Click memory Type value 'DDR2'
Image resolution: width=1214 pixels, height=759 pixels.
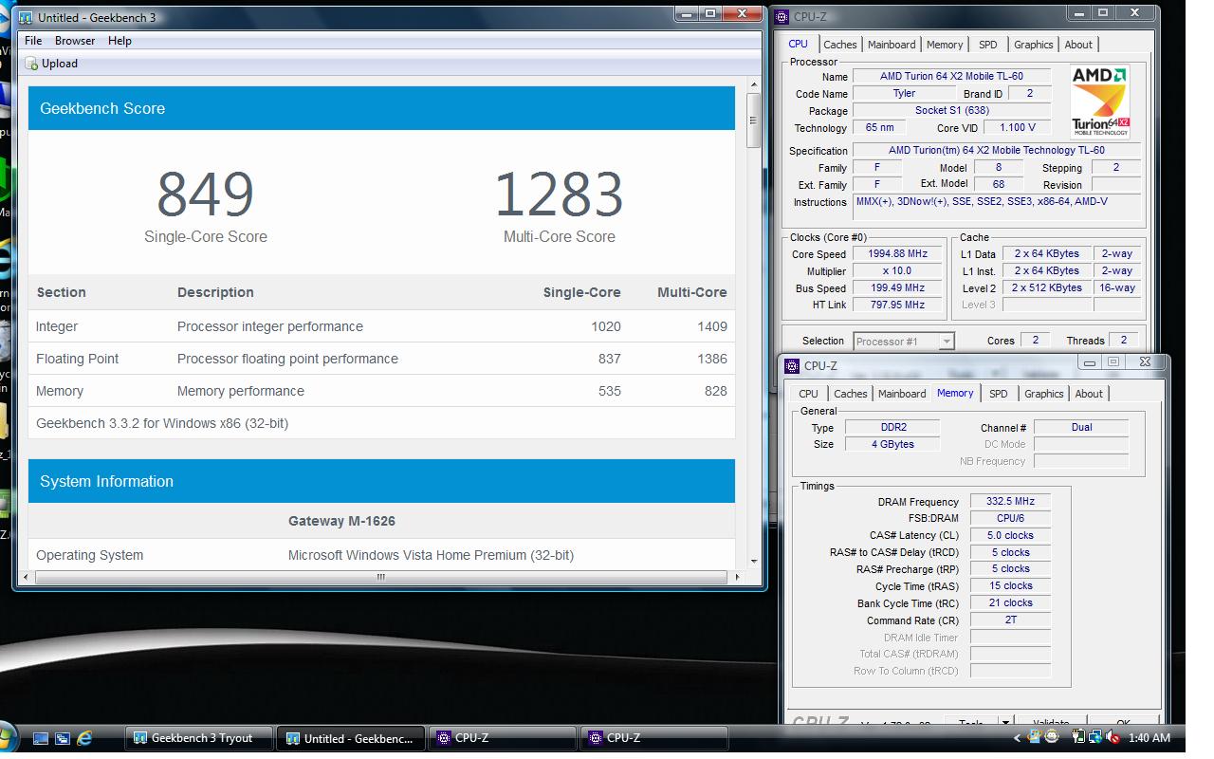892,427
